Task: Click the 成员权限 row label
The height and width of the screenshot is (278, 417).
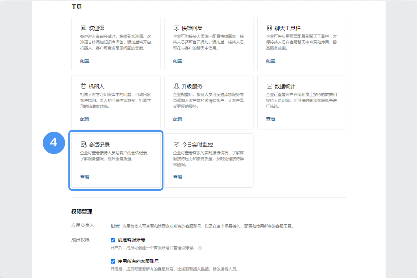Action: click(80, 240)
